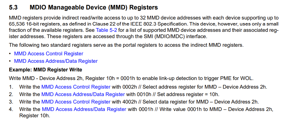291x119 pixels.
Task: Select the 'Example: MMD Register Write' subheading
Action: [x=45, y=70]
